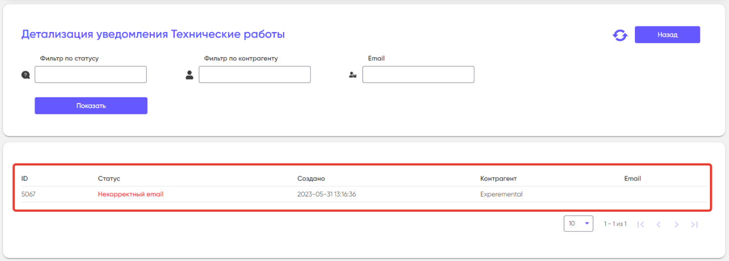Image resolution: width=729 pixels, height=261 pixels.
Task: Go to previous page of results
Action: point(658,224)
